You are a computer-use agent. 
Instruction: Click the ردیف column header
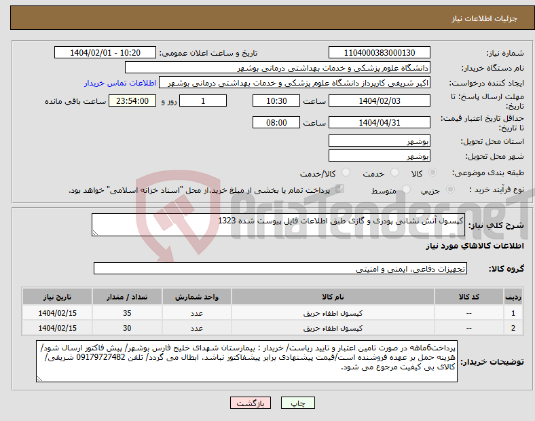[x=513, y=297]
